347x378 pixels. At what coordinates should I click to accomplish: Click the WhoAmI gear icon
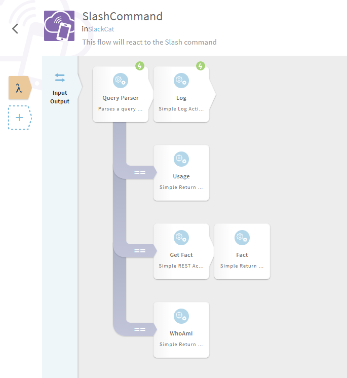(x=181, y=316)
